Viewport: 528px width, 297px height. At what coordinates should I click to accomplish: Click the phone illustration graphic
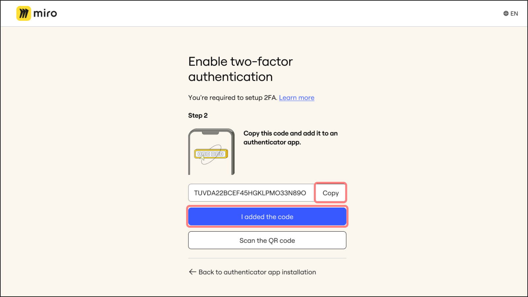coord(211,151)
